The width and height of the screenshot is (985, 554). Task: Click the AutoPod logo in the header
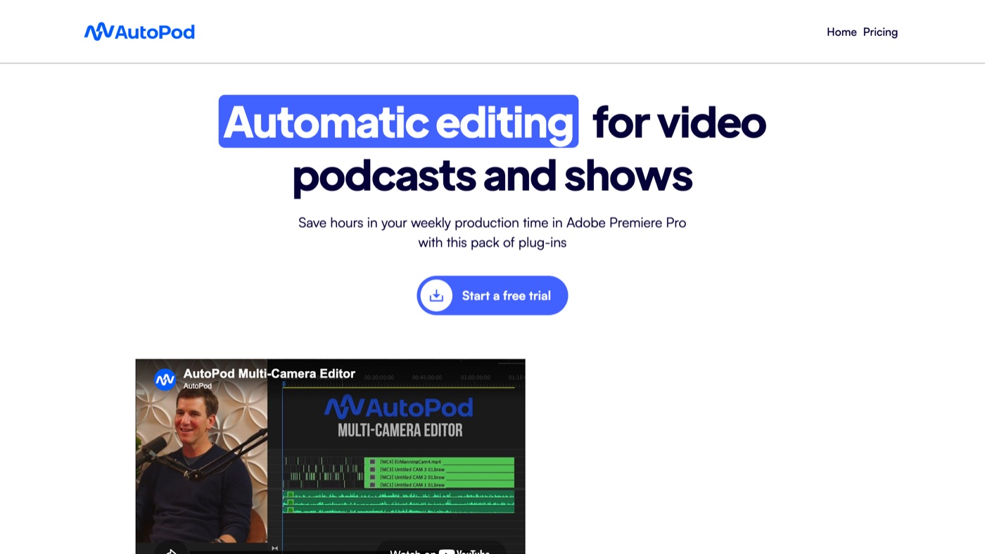[x=139, y=32]
